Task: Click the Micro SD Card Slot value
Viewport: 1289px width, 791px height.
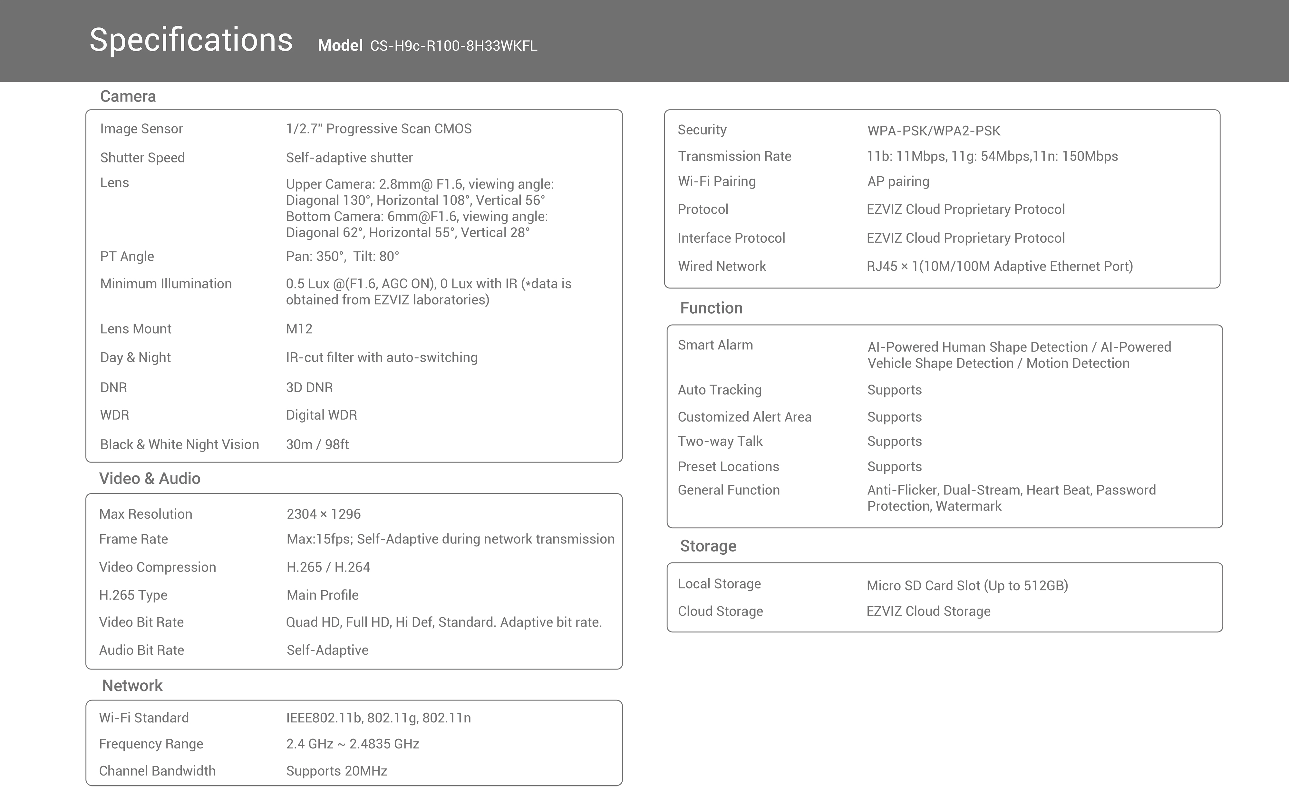Action: coord(967,585)
